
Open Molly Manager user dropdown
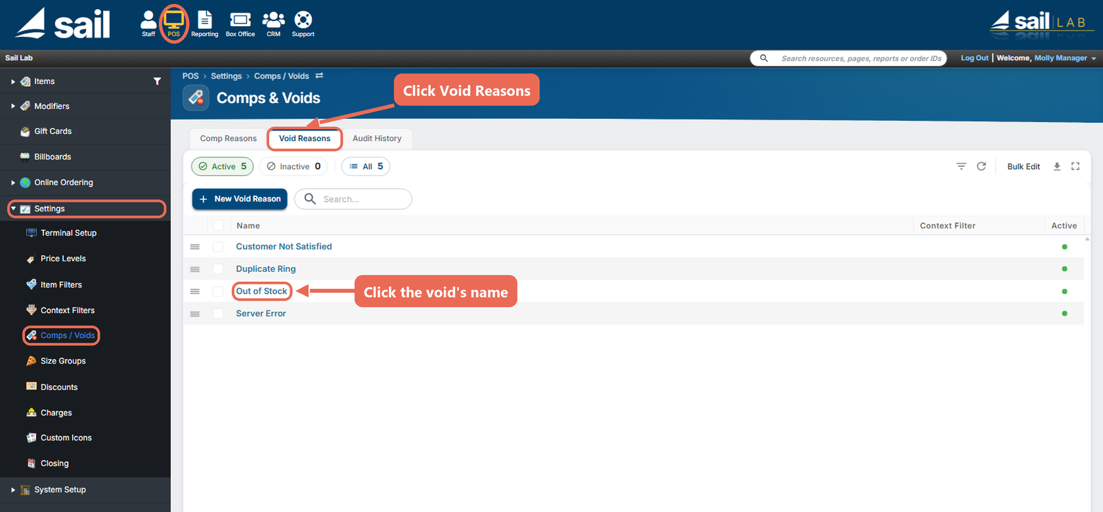point(1065,58)
